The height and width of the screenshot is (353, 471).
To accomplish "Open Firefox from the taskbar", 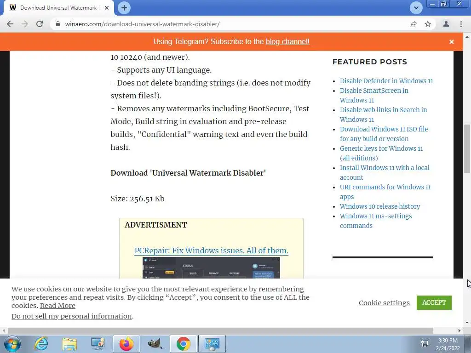I will 126,344.
